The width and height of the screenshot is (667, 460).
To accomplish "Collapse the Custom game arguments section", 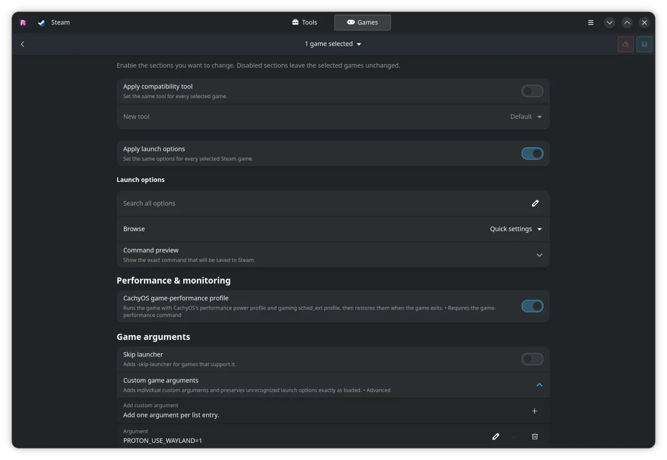I will pyautogui.click(x=539, y=385).
